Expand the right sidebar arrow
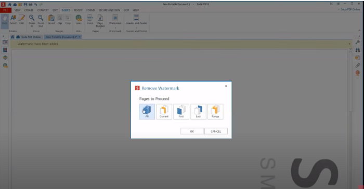 [x=359, y=36]
